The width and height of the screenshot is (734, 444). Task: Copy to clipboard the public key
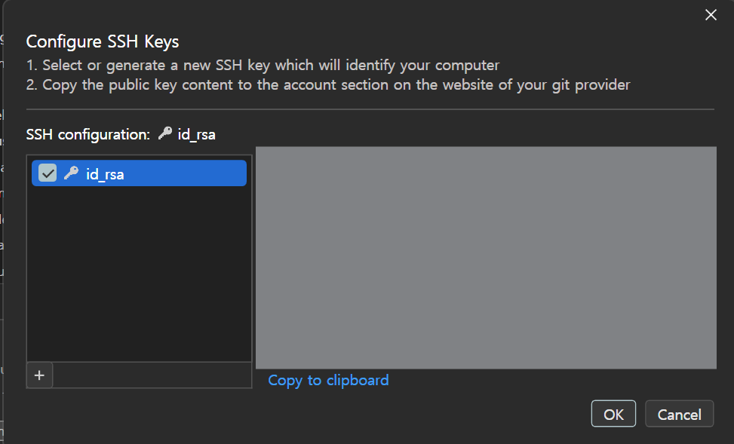click(x=328, y=380)
